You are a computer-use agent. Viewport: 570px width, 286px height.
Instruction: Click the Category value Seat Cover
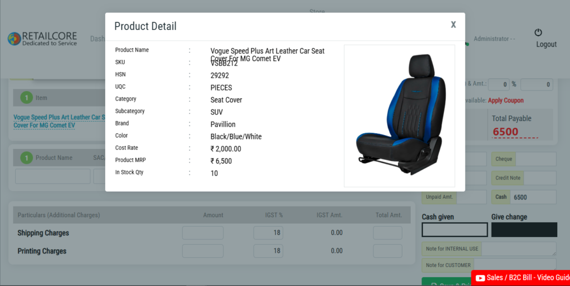[226, 100]
